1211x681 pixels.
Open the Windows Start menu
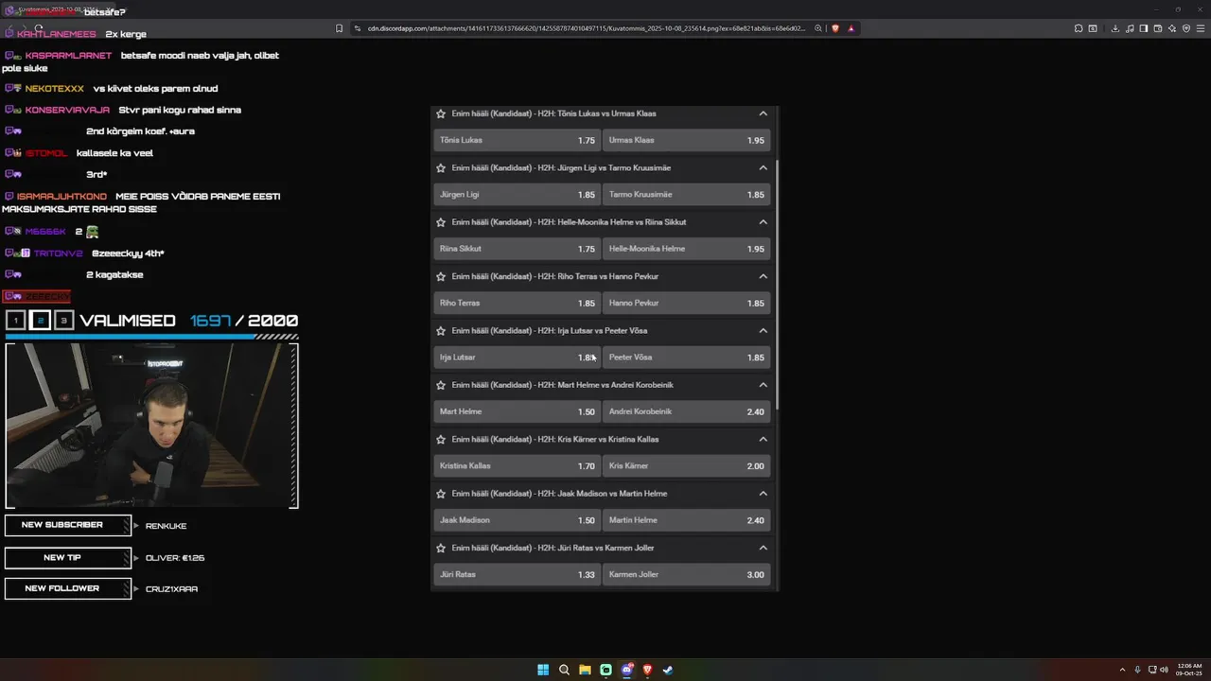pyautogui.click(x=543, y=670)
